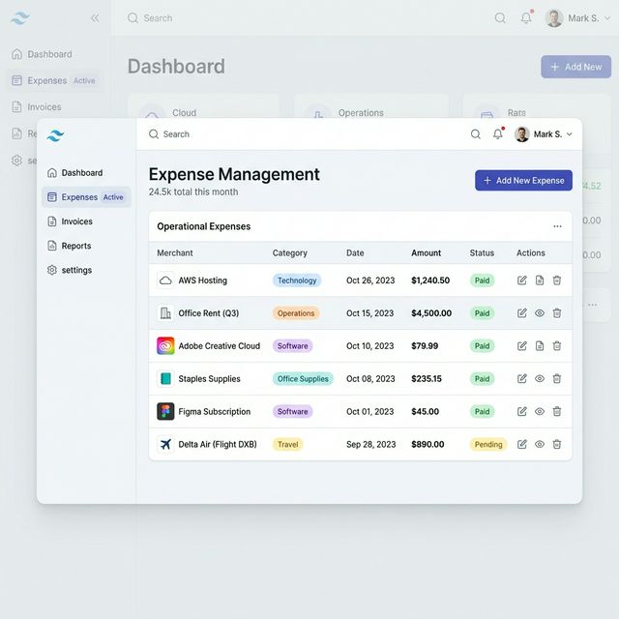Click Search field in Expense Management window
Image resolution: width=619 pixels, height=619 pixels.
tap(290, 134)
